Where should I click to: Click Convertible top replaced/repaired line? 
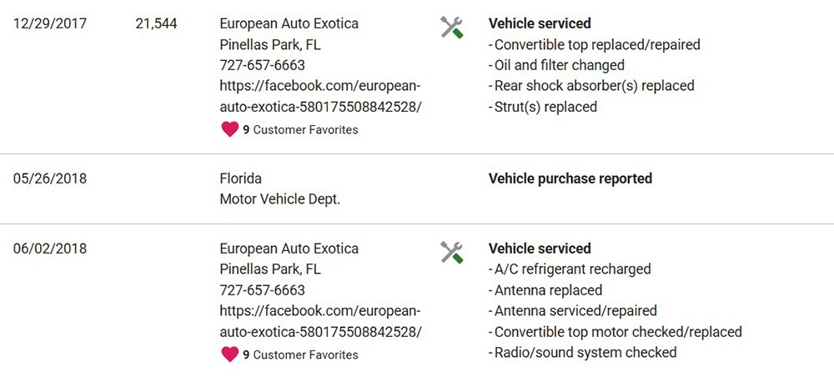594,45
